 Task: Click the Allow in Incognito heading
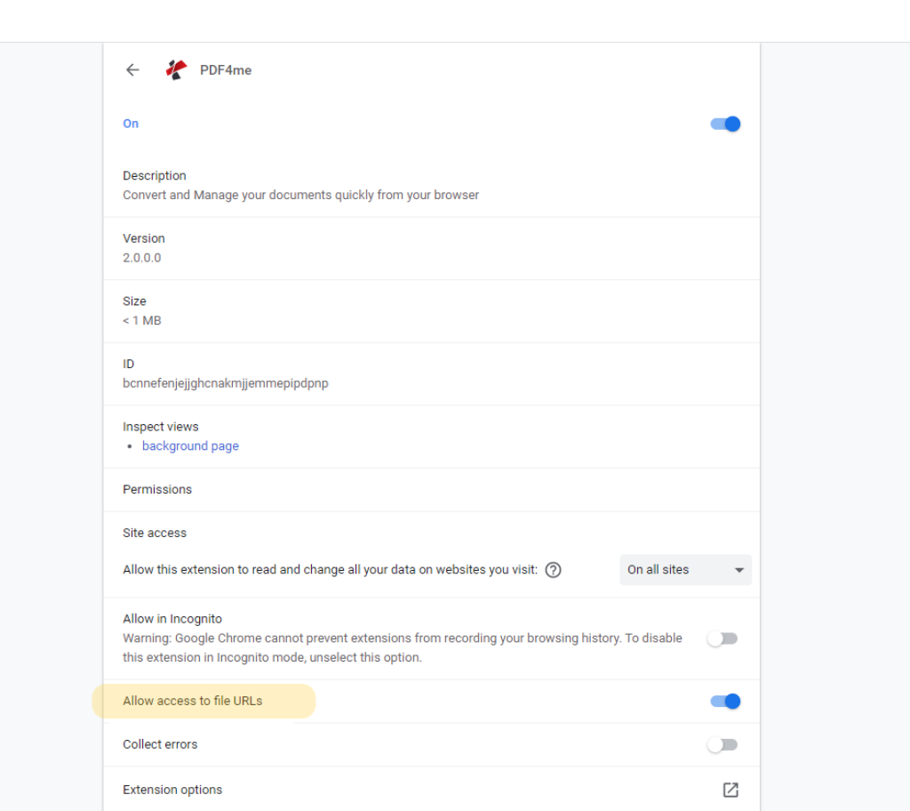[x=172, y=619]
